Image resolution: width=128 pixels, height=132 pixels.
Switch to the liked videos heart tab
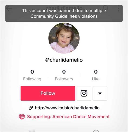coord(96,131)
